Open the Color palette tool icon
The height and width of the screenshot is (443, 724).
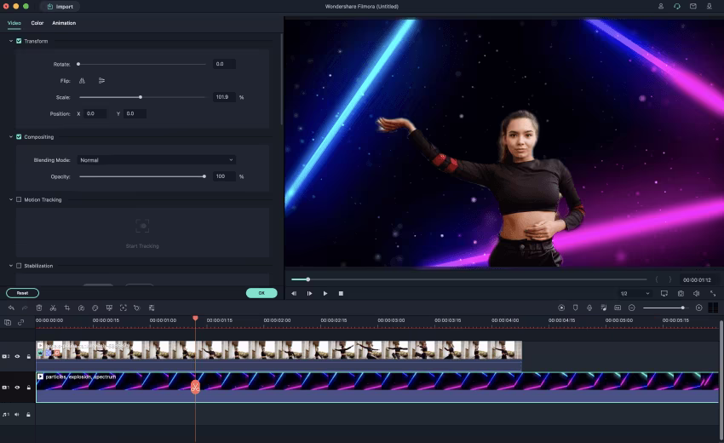95,308
